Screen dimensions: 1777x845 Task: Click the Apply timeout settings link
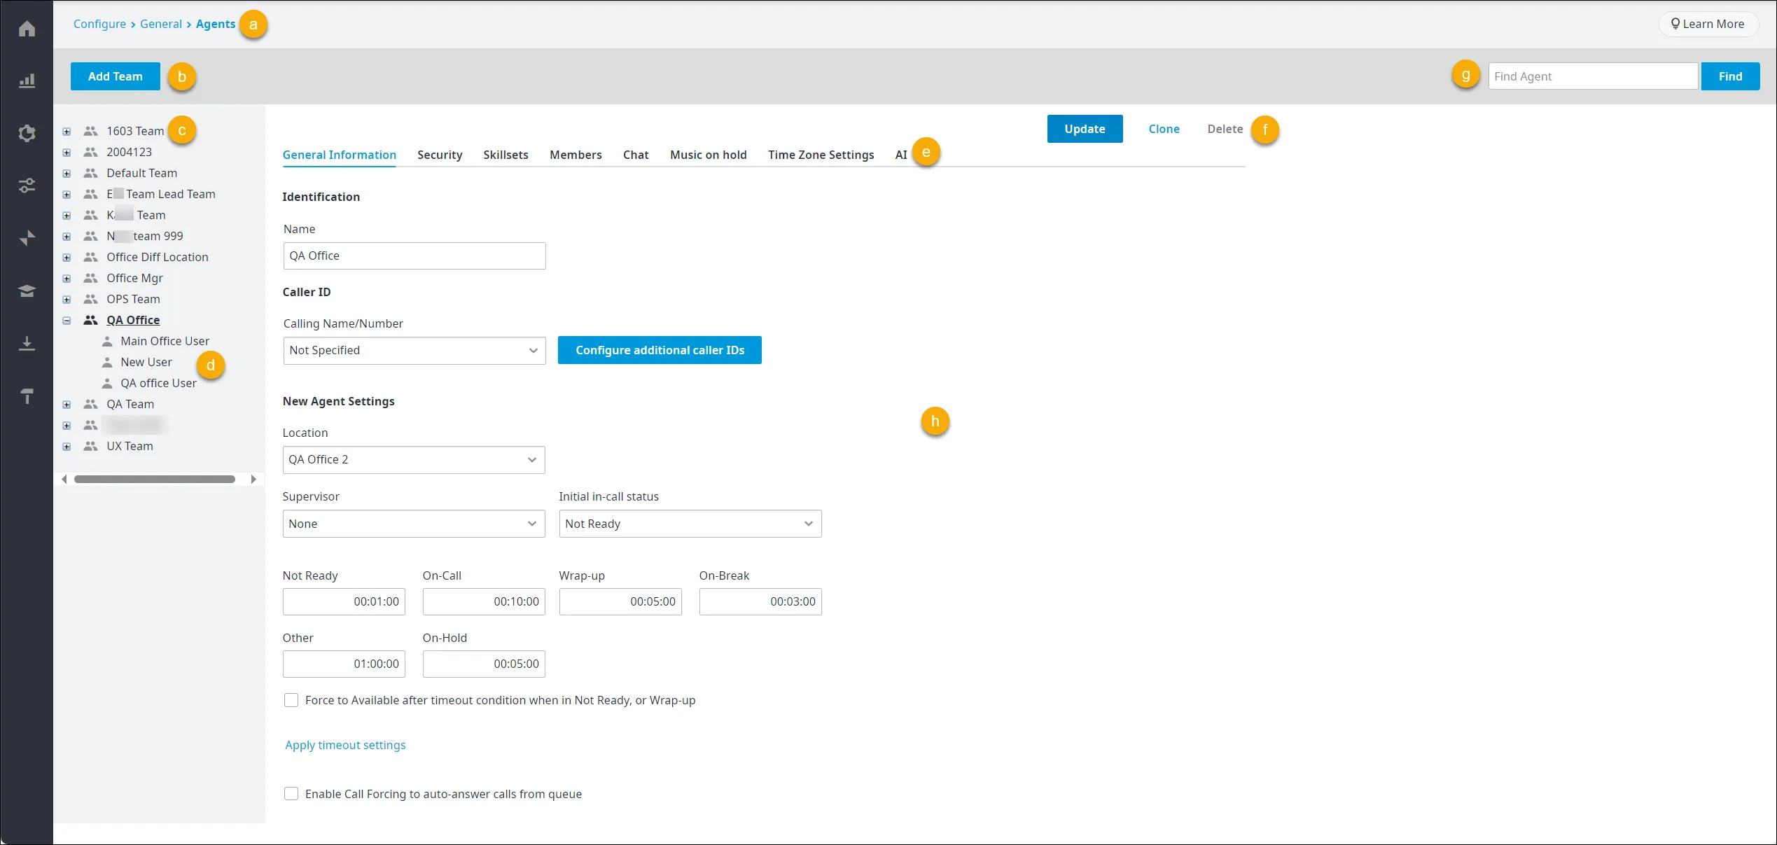[345, 745]
